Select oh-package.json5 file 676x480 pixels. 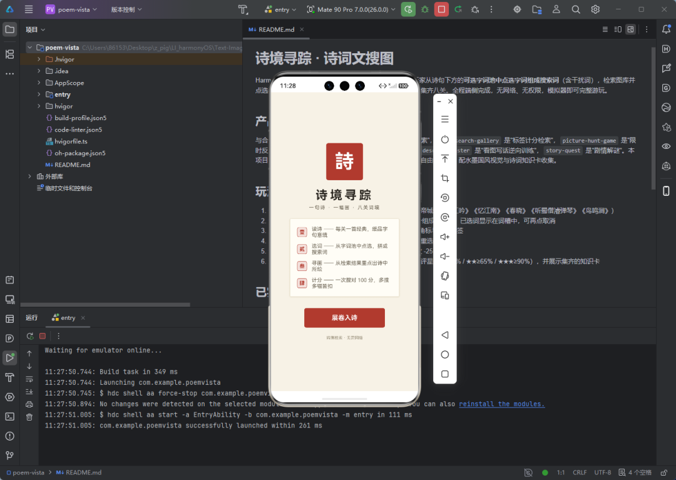coord(76,153)
